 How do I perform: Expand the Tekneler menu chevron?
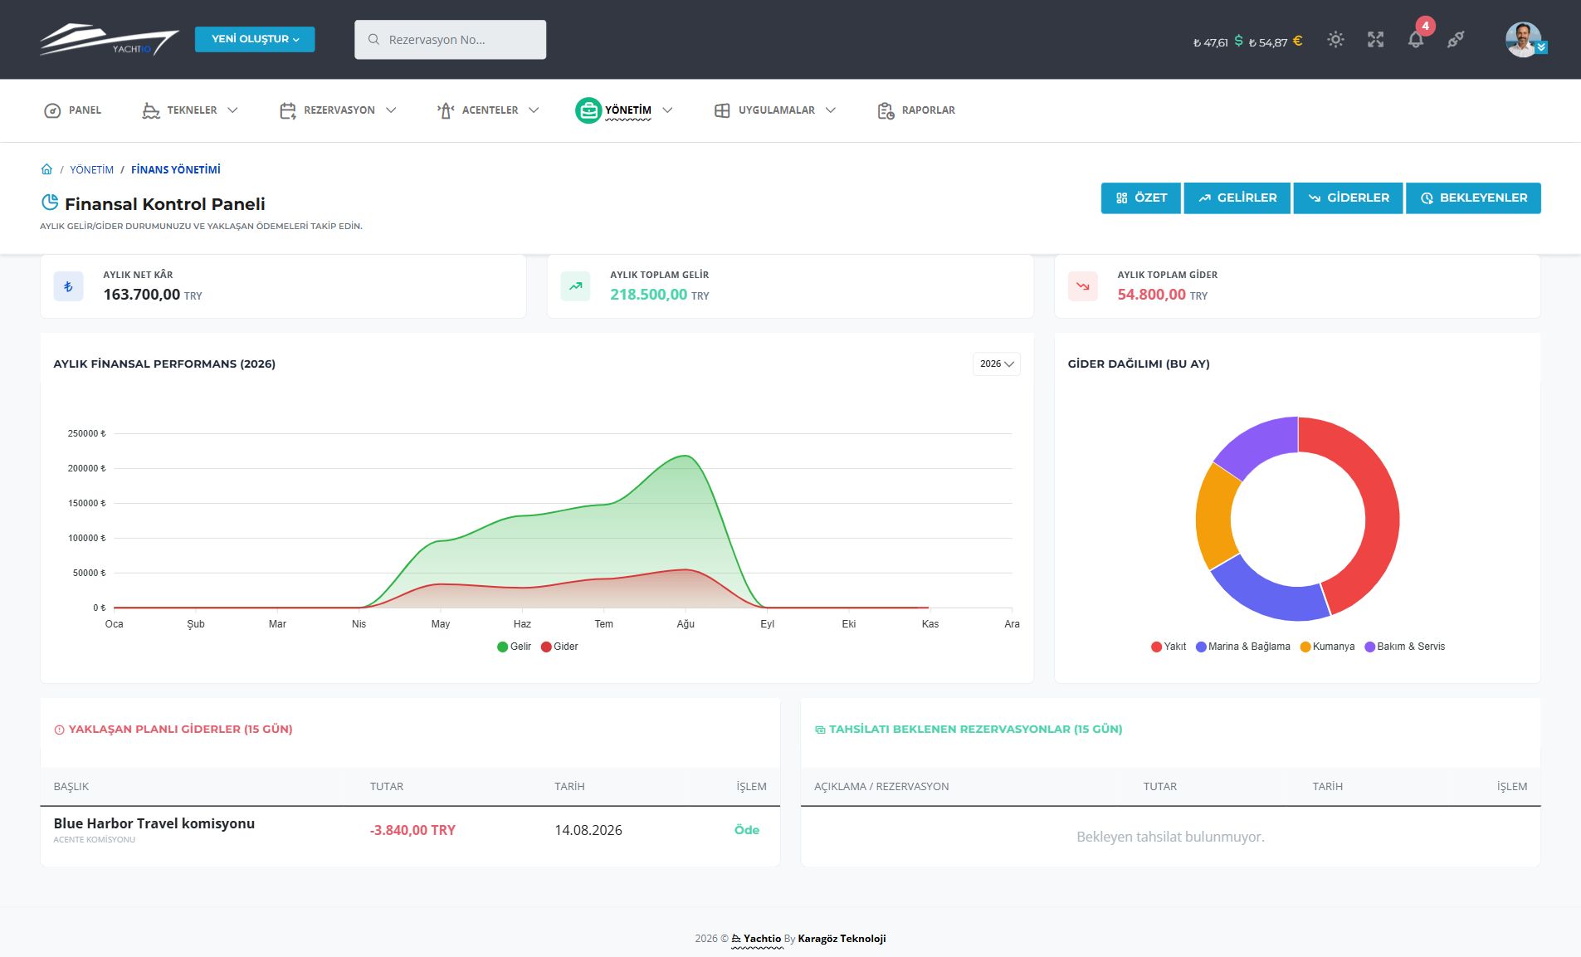pos(232,110)
